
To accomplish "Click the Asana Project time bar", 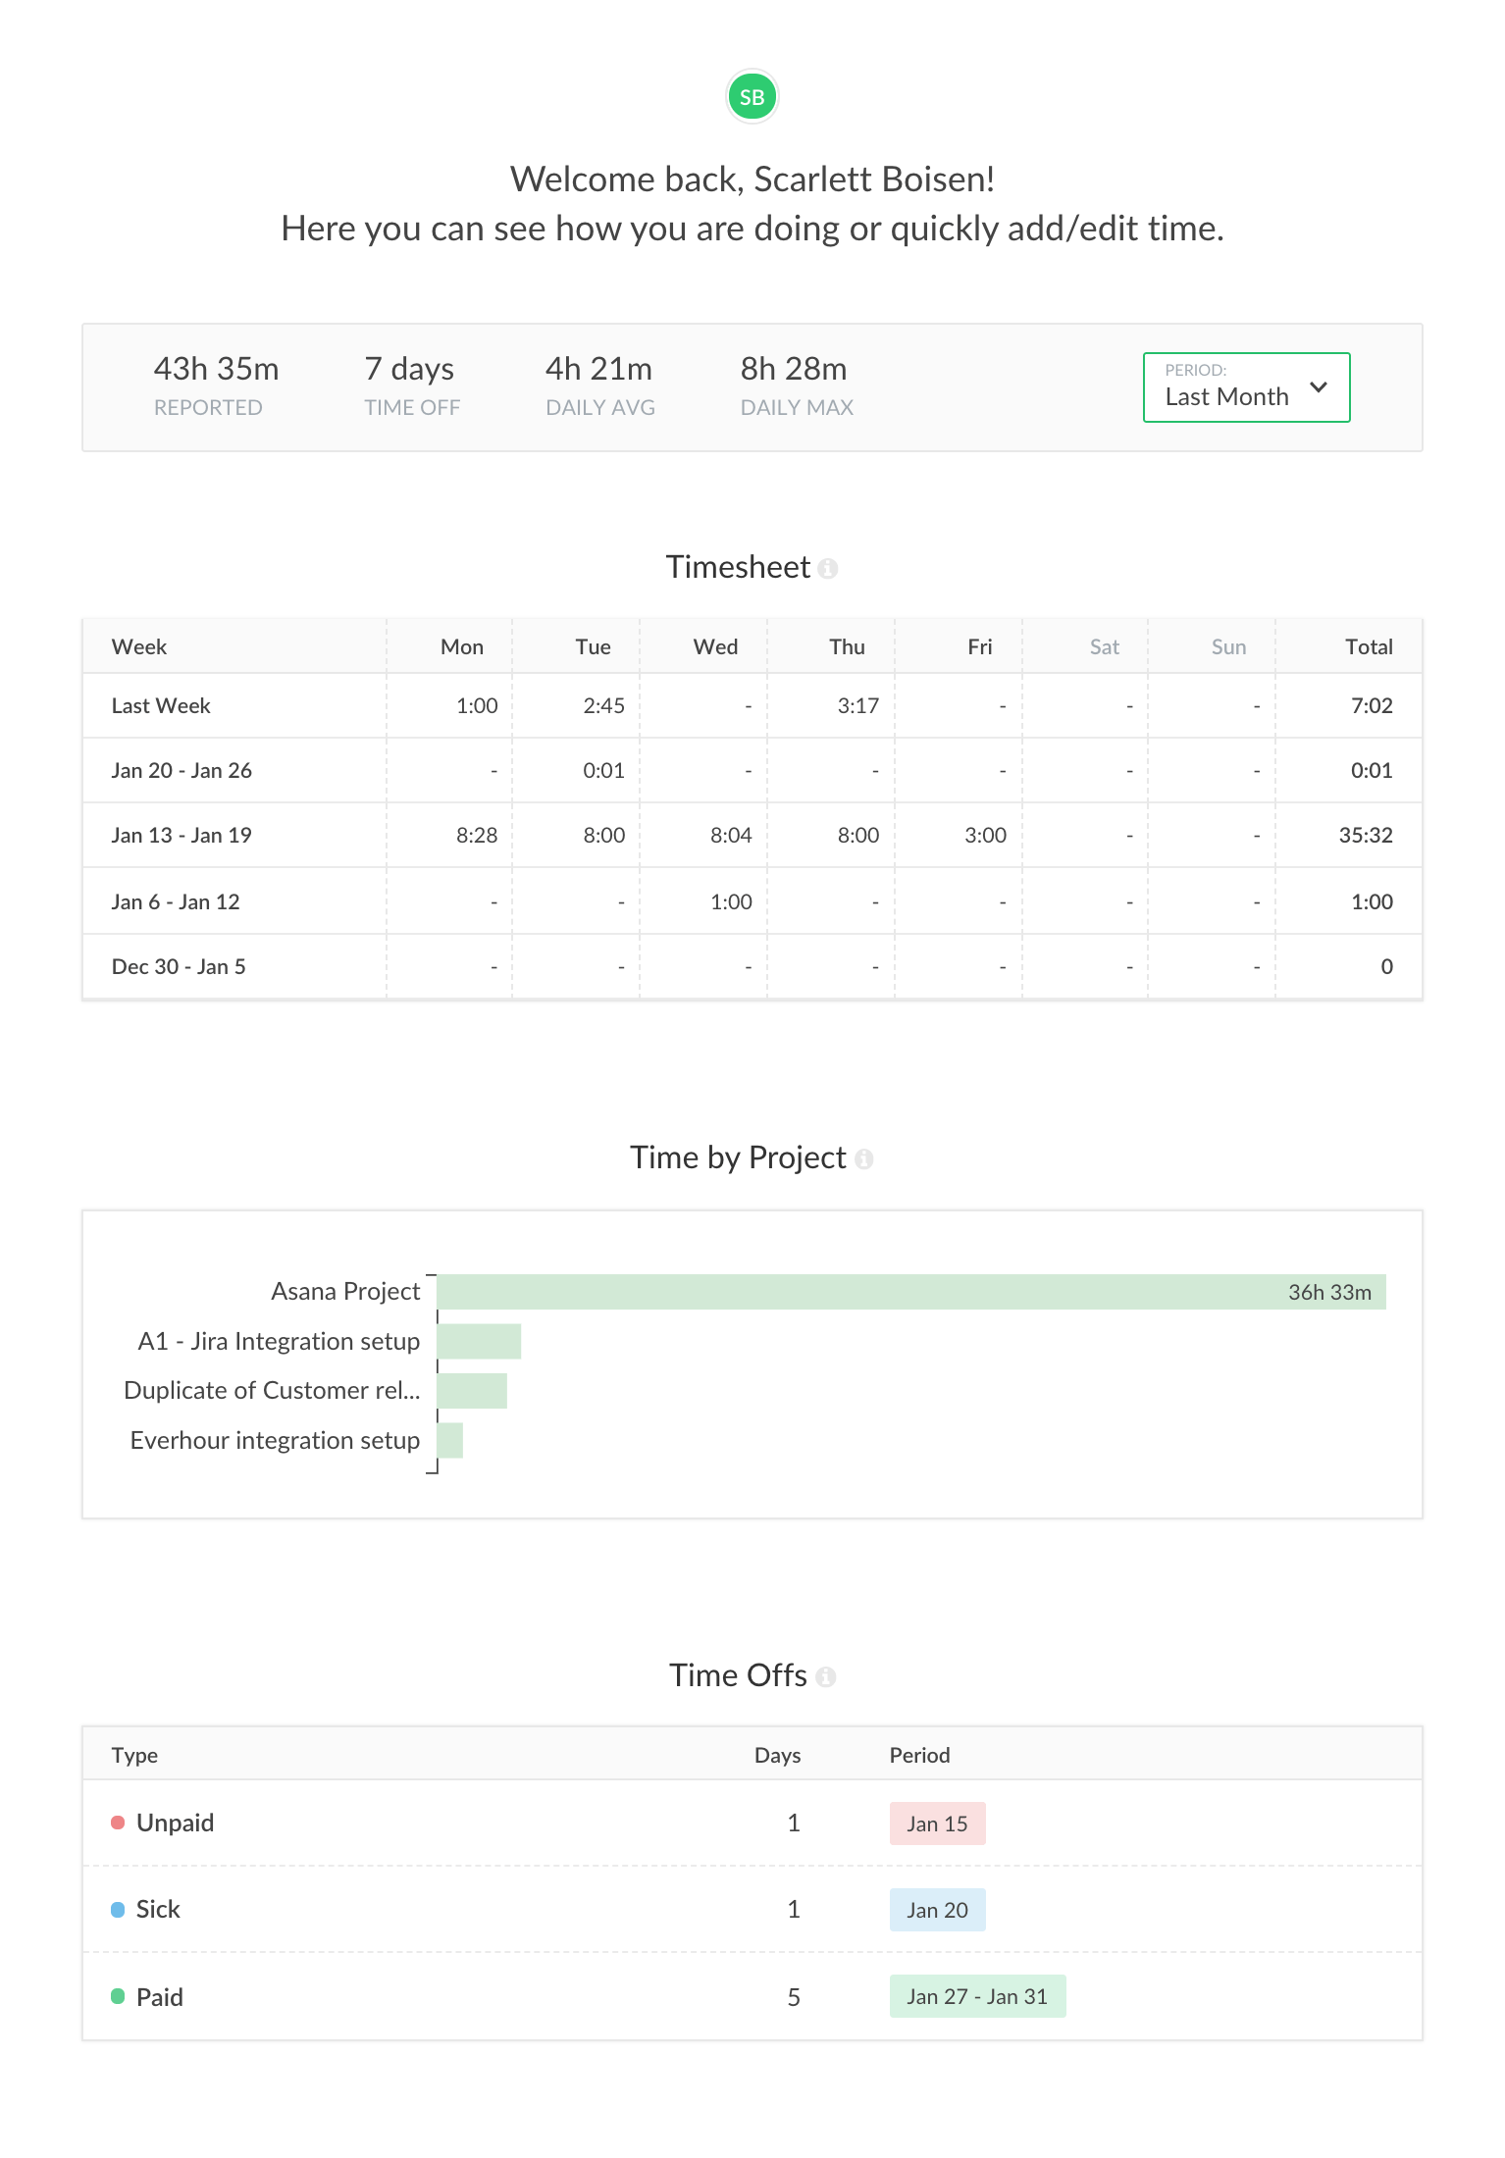I will point(910,1292).
